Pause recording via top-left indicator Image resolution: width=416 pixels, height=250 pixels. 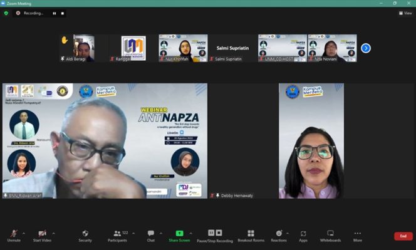click(55, 13)
